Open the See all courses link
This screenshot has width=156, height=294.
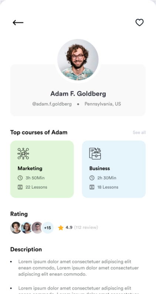pos(139,132)
